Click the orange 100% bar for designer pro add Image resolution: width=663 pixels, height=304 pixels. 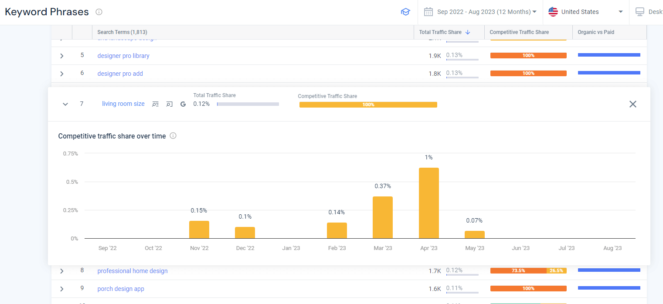coord(528,73)
